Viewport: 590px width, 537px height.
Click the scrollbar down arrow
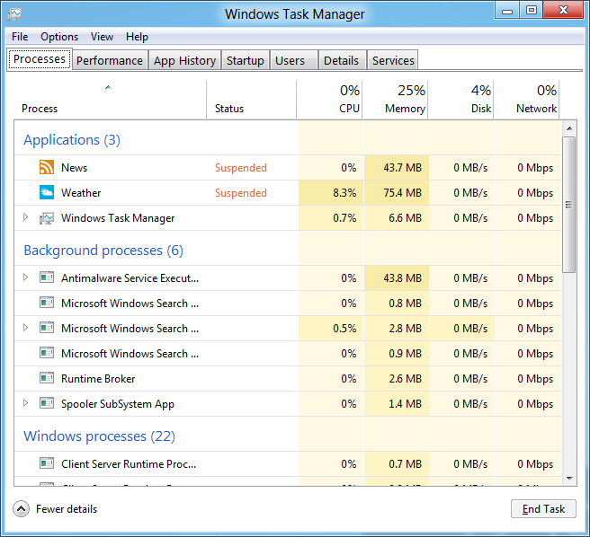pyautogui.click(x=569, y=479)
